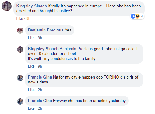This screenshot has width=155, height=114.
Task: Open Kingsley Sinach's avatar on top comment
Action: pyautogui.click(x=7, y=6)
